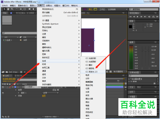
Task: Click the 8 bpc color depth button
Action: [x=15, y=72]
